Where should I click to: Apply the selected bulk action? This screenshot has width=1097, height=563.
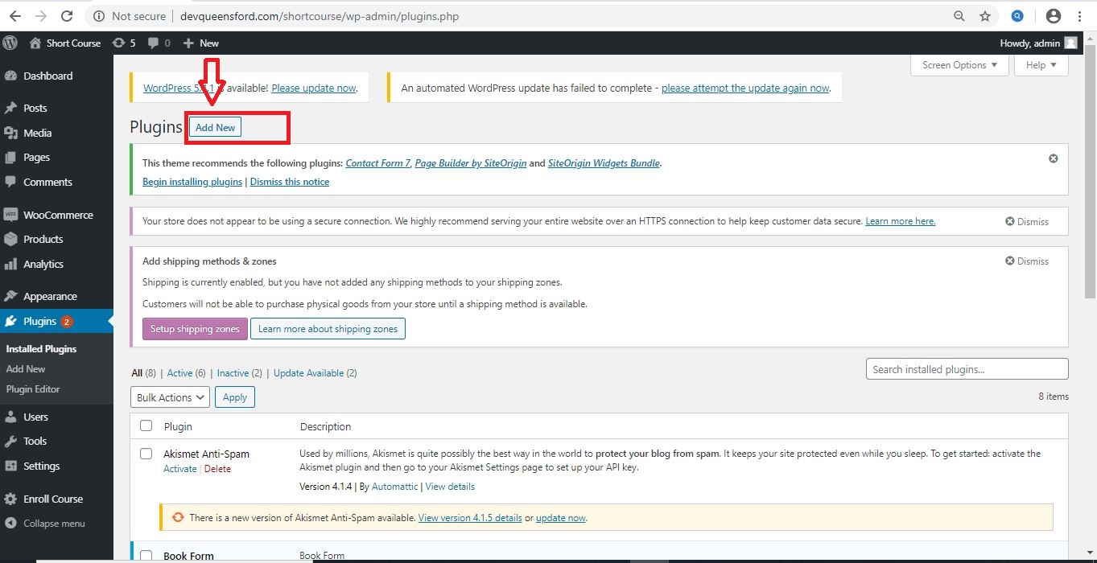click(235, 397)
